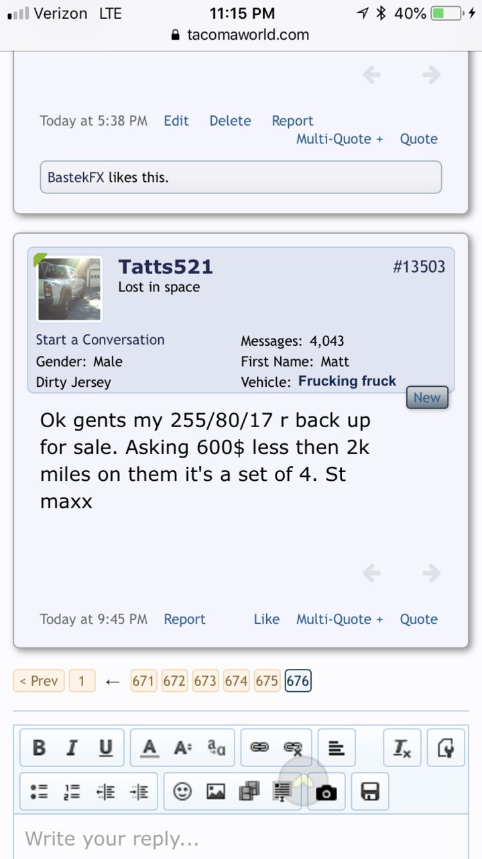Toggle unordered bullet list
482x859 pixels.
click(x=39, y=792)
